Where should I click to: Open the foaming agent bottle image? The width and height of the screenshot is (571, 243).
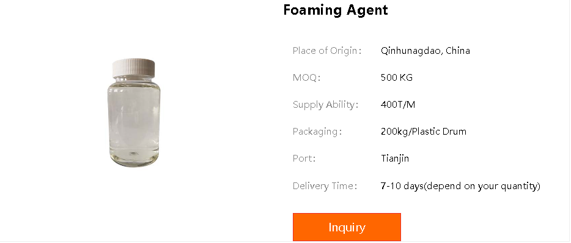[x=134, y=113]
